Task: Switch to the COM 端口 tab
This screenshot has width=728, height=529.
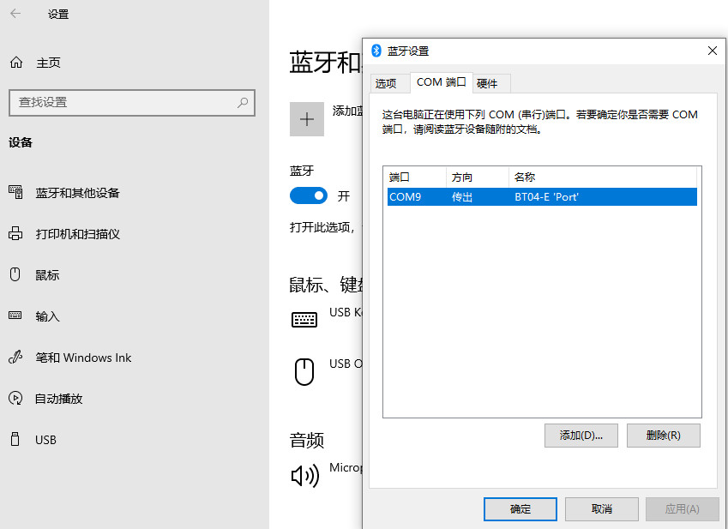Action: pos(442,82)
